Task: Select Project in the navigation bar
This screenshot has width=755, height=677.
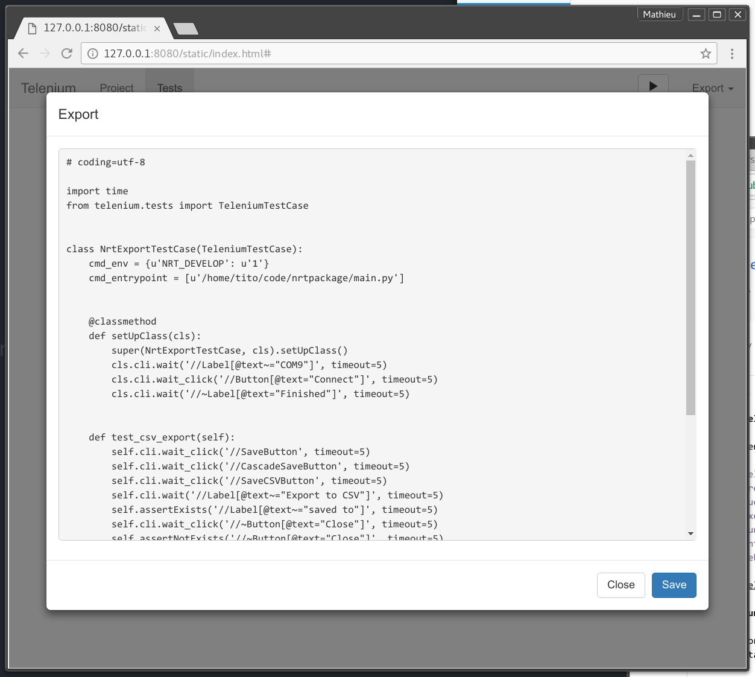Action: (116, 88)
